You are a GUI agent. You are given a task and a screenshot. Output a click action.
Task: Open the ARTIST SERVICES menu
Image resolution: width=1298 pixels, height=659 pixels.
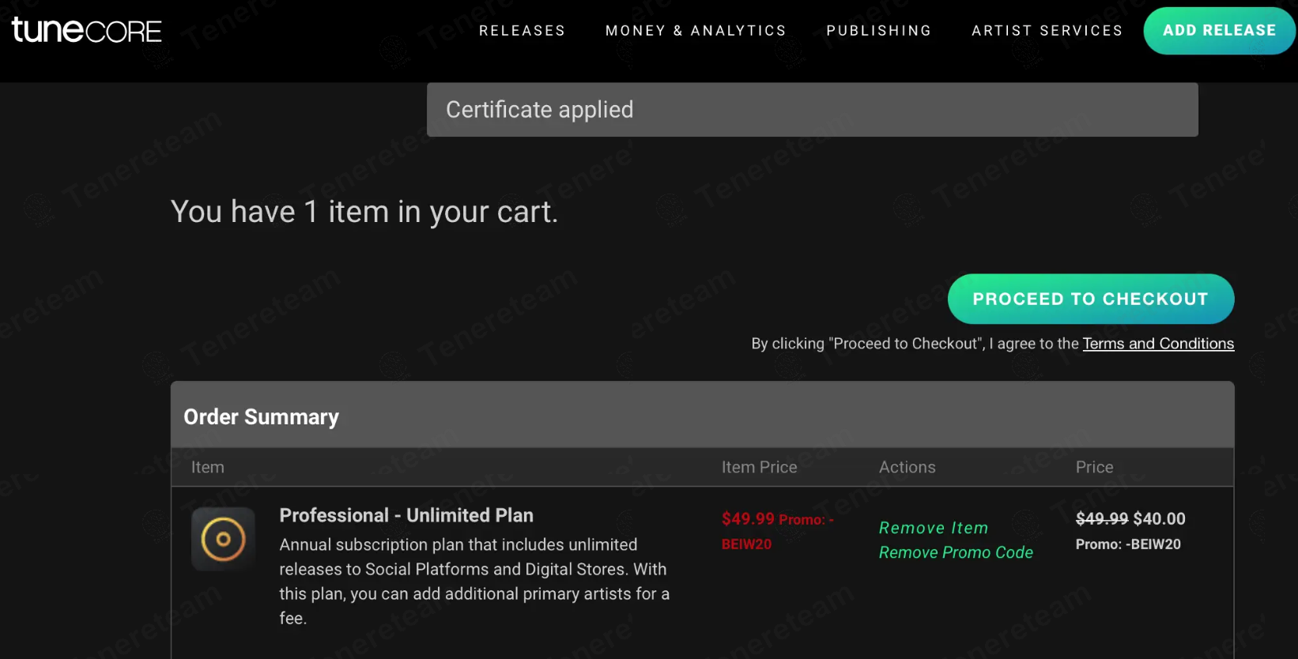1047,30
